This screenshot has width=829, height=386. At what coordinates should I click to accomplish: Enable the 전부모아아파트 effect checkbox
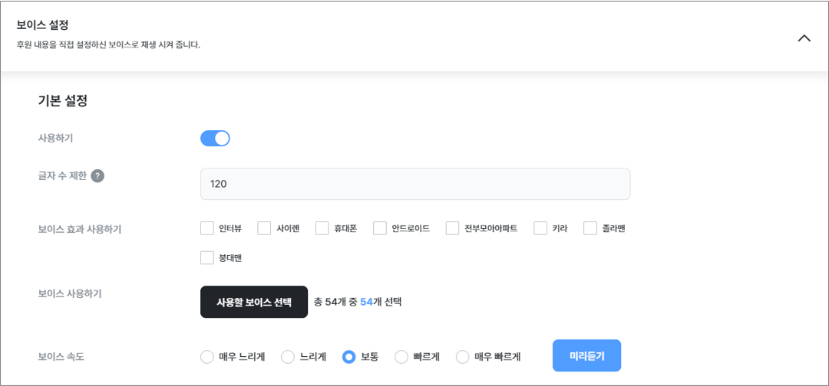[453, 228]
